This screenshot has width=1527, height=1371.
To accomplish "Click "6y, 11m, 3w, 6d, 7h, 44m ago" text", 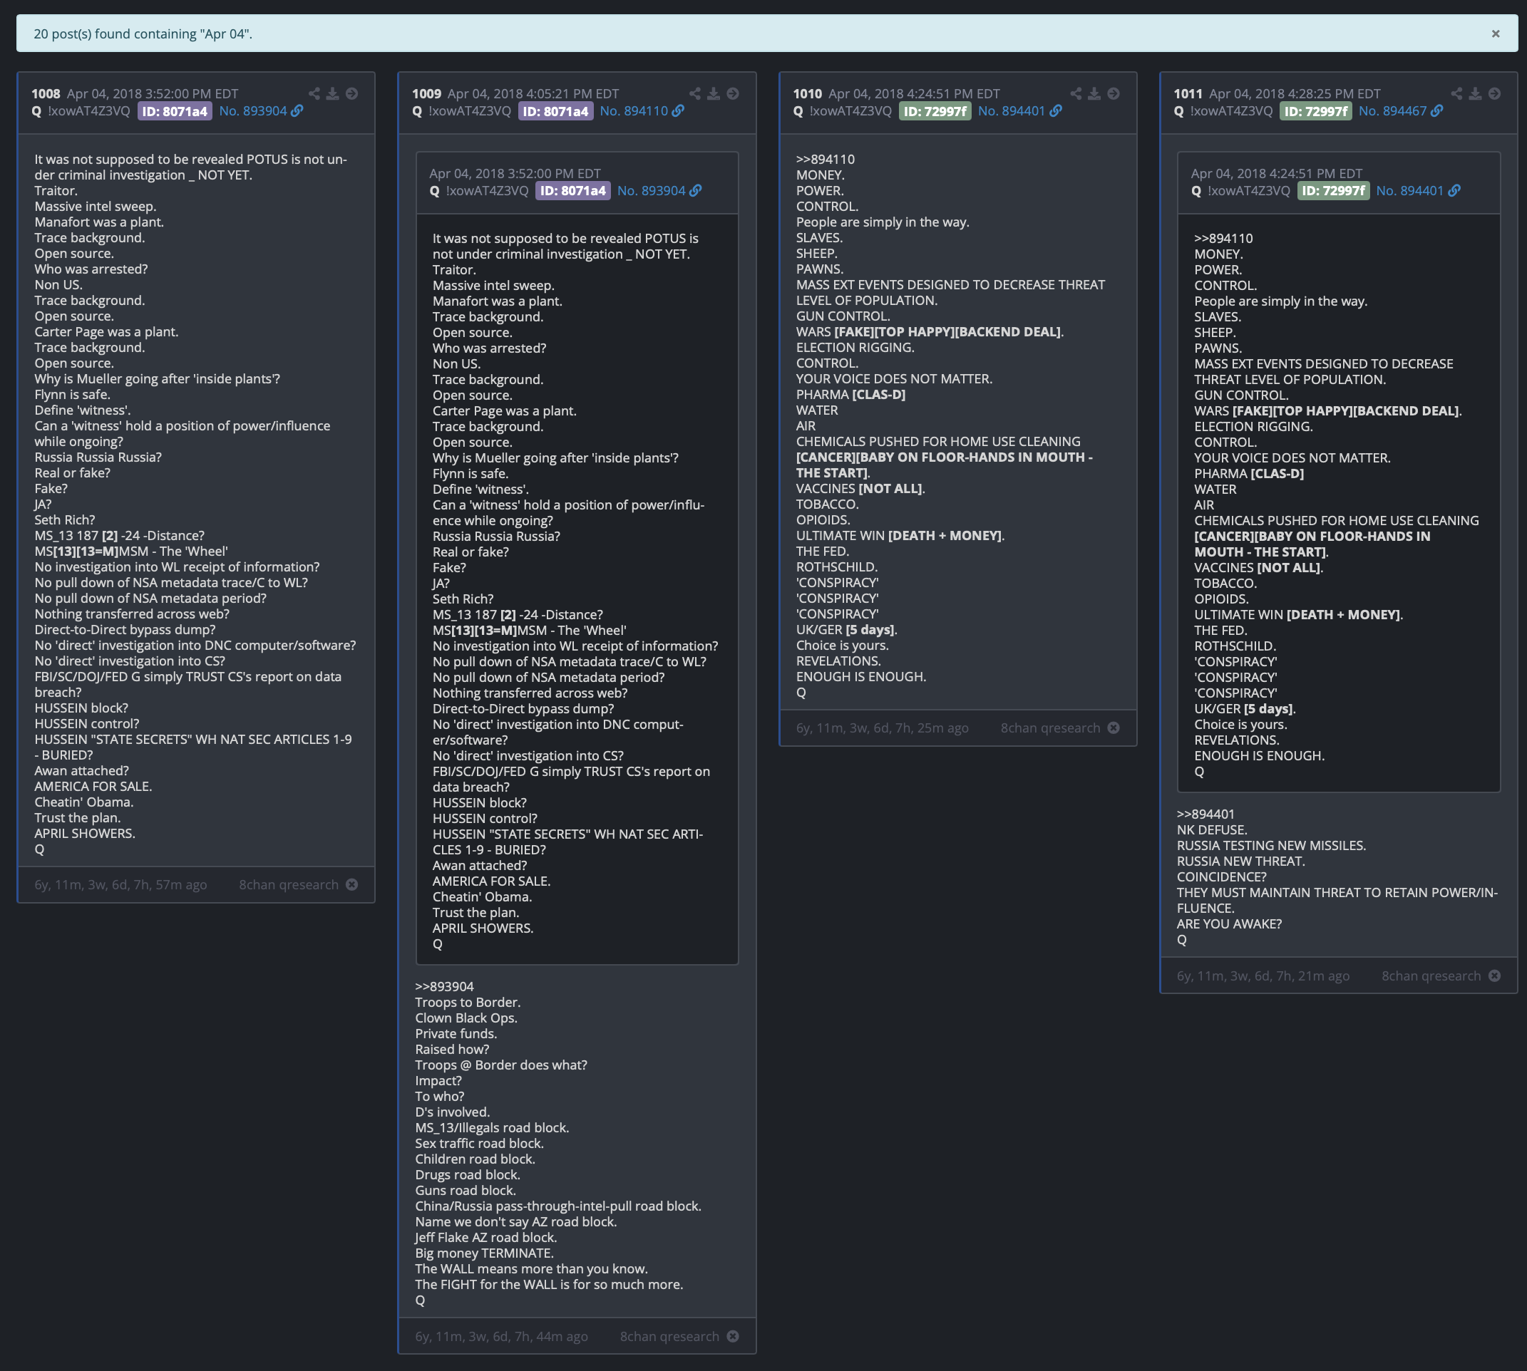I will pos(501,1337).
